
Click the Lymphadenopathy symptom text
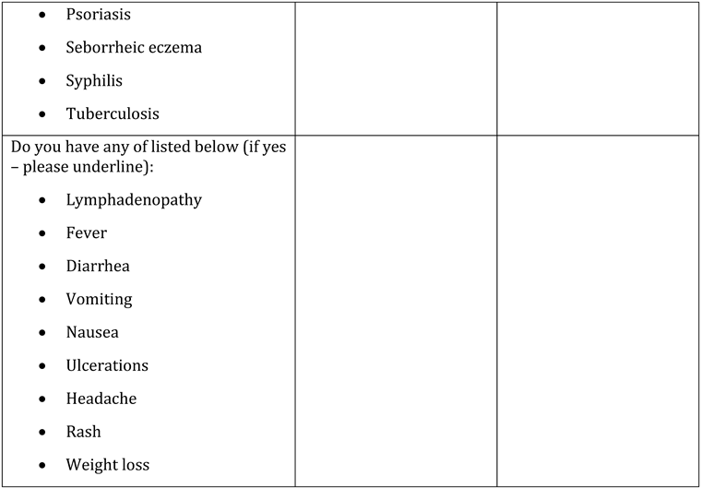133,200
